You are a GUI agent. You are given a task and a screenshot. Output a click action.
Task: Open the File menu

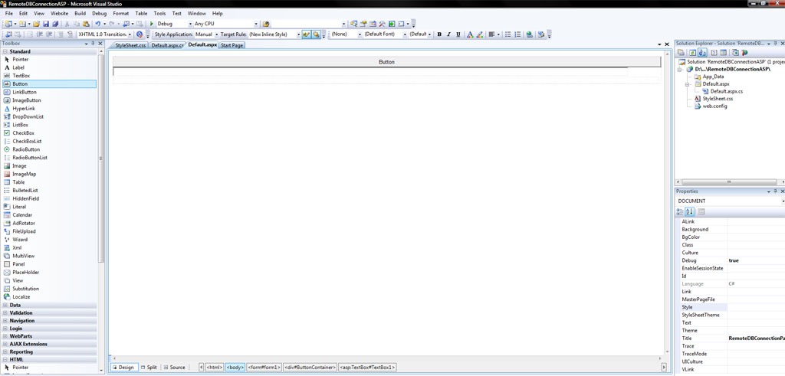point(9,14)
